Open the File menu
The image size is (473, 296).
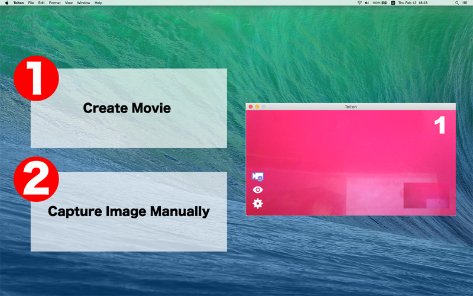31,3
